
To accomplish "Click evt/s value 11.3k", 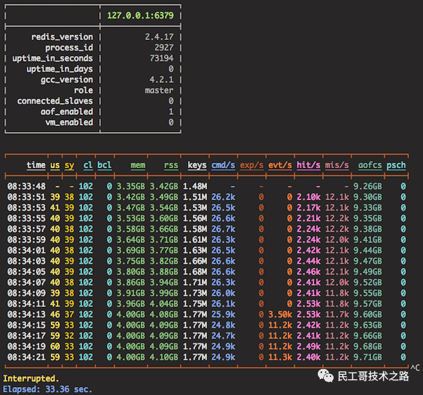I will pos(280,357).
